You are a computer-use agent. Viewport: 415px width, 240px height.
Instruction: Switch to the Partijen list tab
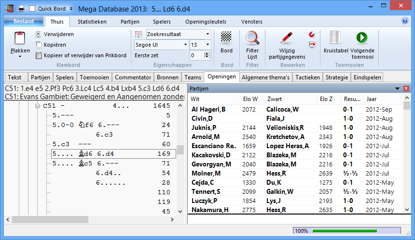[x=40, y=77]
